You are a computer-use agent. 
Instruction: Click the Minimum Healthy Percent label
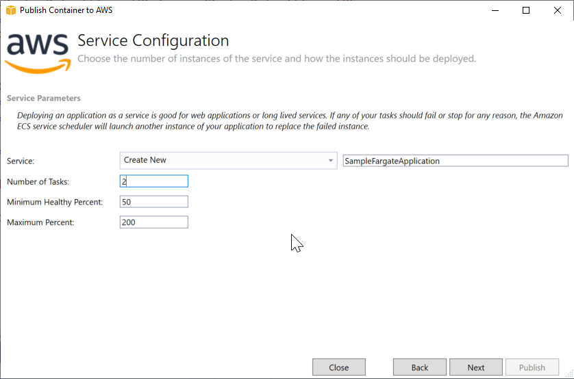pos(55,202)
